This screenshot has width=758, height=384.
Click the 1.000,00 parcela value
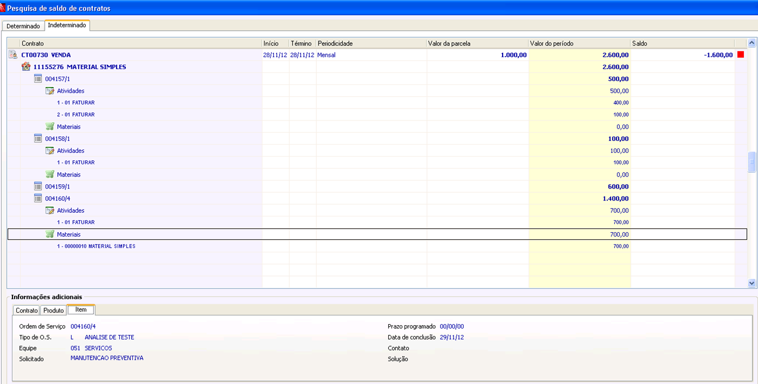[x=513, y=55]
